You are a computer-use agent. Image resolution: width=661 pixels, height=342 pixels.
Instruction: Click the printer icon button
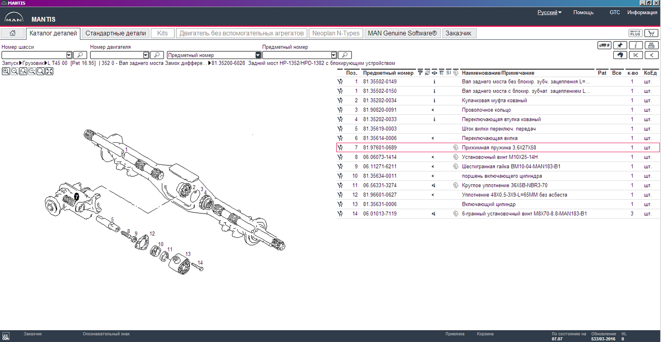[x=651, y=45]
